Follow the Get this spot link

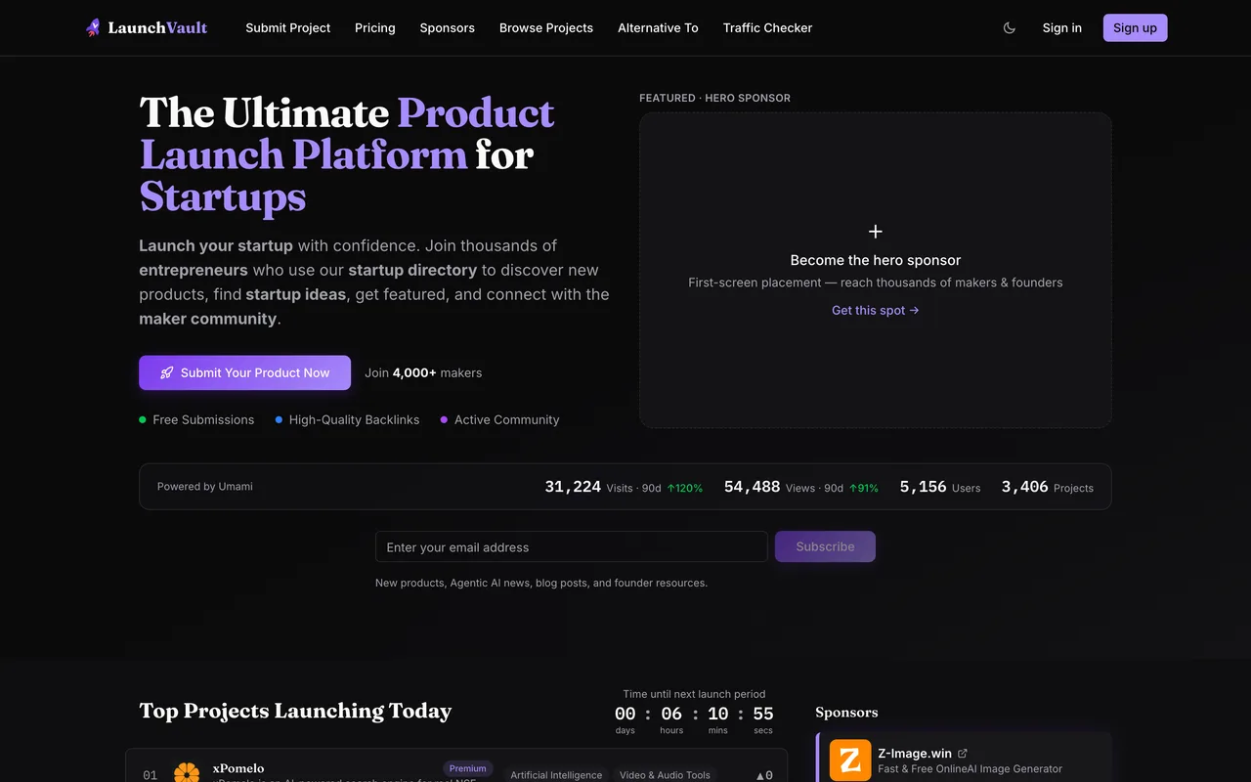(x=876, y=310)
